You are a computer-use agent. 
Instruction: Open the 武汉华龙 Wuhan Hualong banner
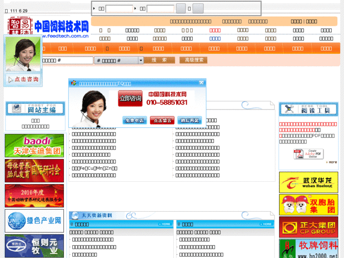point(309,182)
